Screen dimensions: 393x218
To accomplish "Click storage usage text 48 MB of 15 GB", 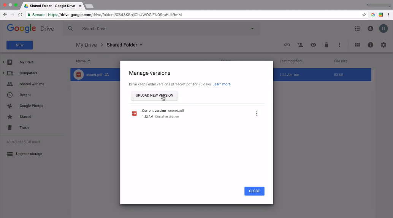I will (x=23, y=142).
